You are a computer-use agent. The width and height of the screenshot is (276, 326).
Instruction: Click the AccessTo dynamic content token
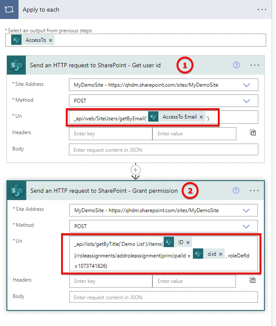pyautogui.click(x=33, y=40)
